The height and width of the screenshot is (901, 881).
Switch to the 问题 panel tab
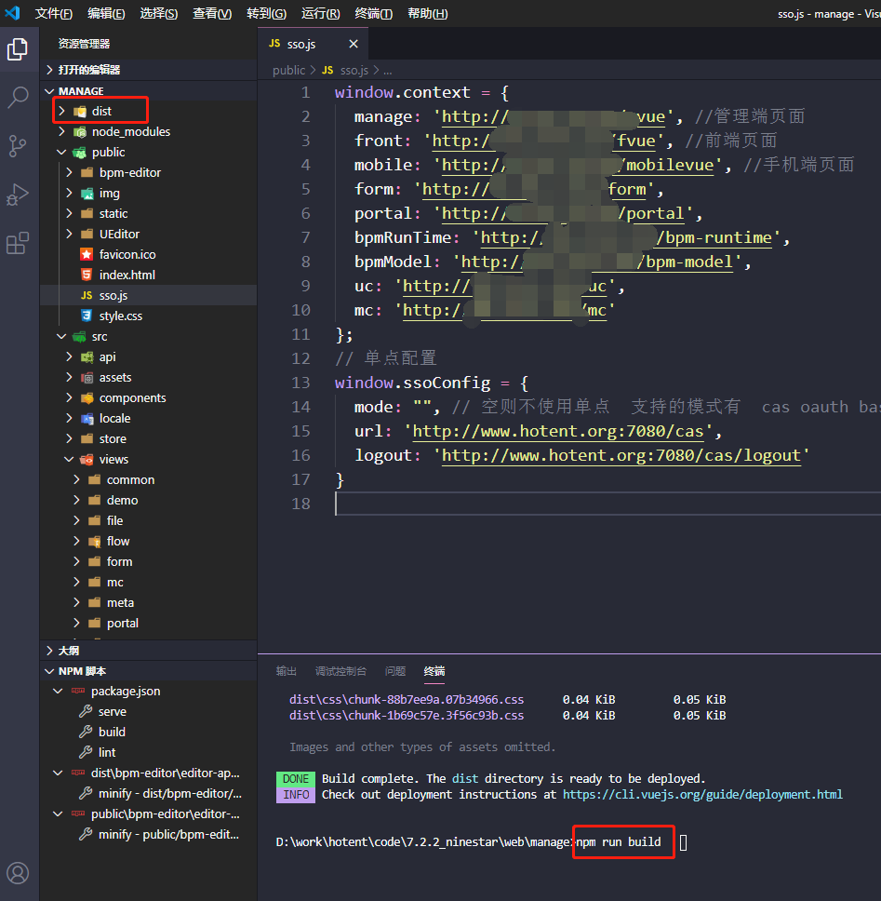(395, 671)
